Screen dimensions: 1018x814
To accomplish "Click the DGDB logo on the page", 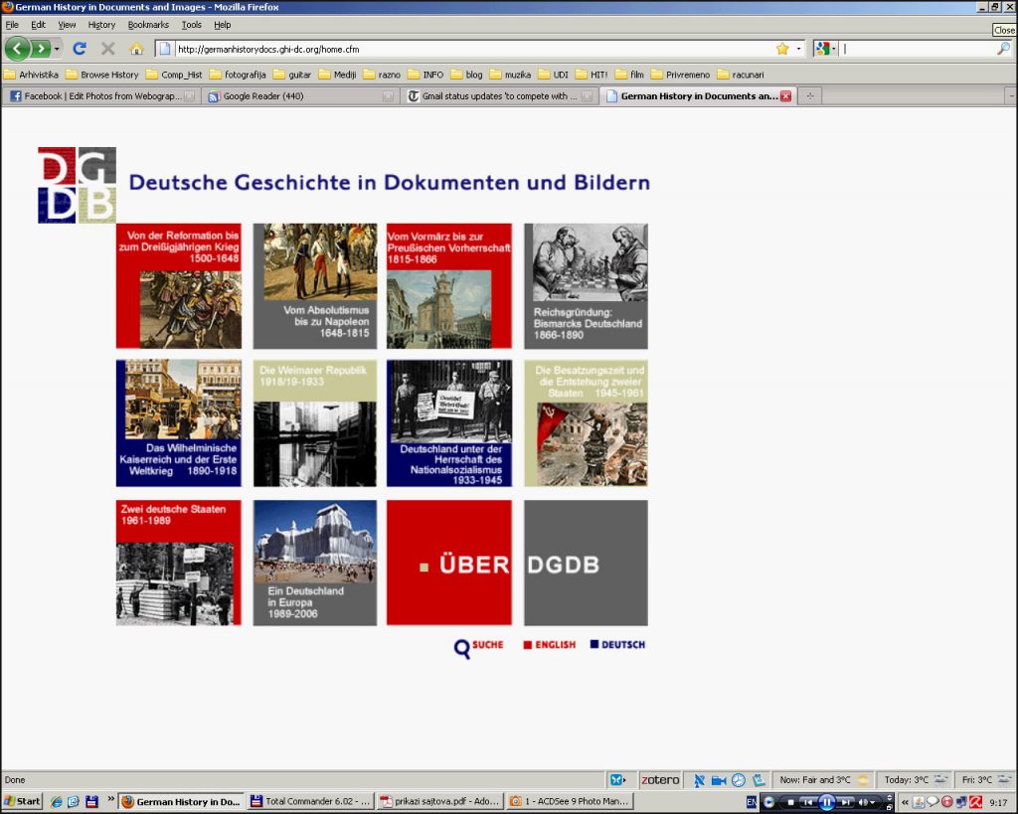I will point(77,185).
